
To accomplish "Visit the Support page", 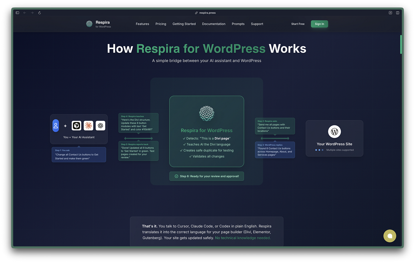I will (257, 24).
